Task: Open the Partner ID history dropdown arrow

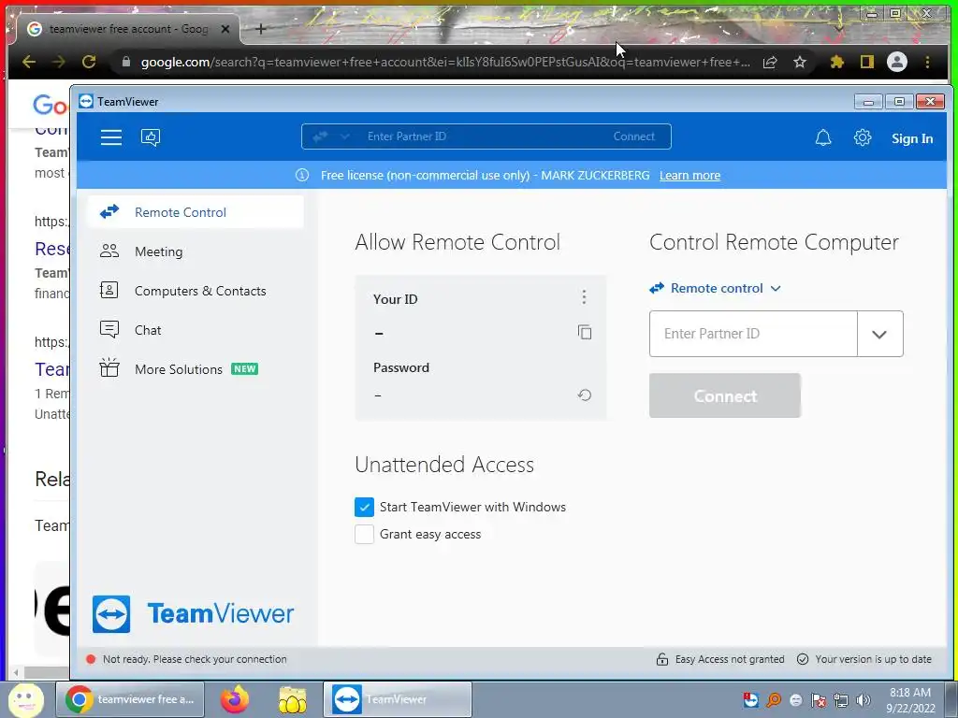Action: coord(879,334)
